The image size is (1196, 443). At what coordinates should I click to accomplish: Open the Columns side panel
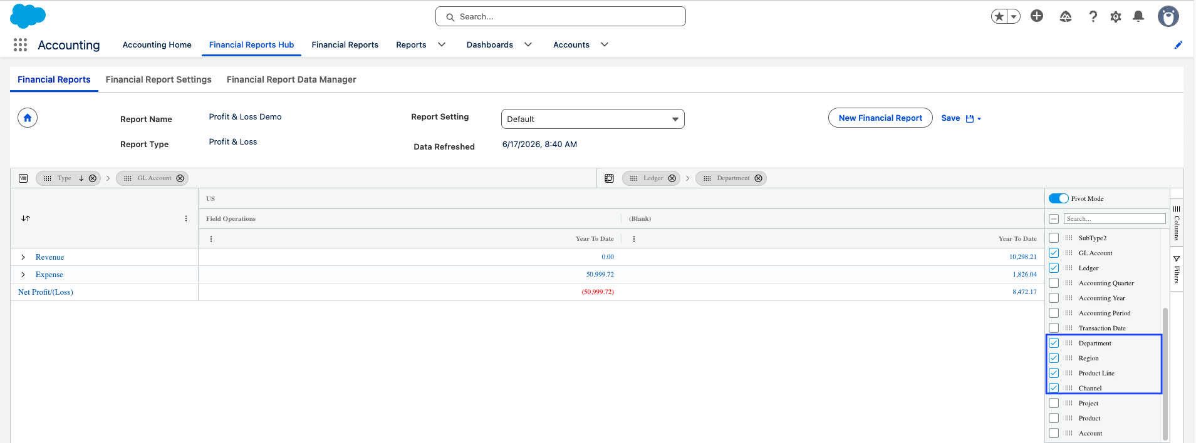[x=1177, y=223]
